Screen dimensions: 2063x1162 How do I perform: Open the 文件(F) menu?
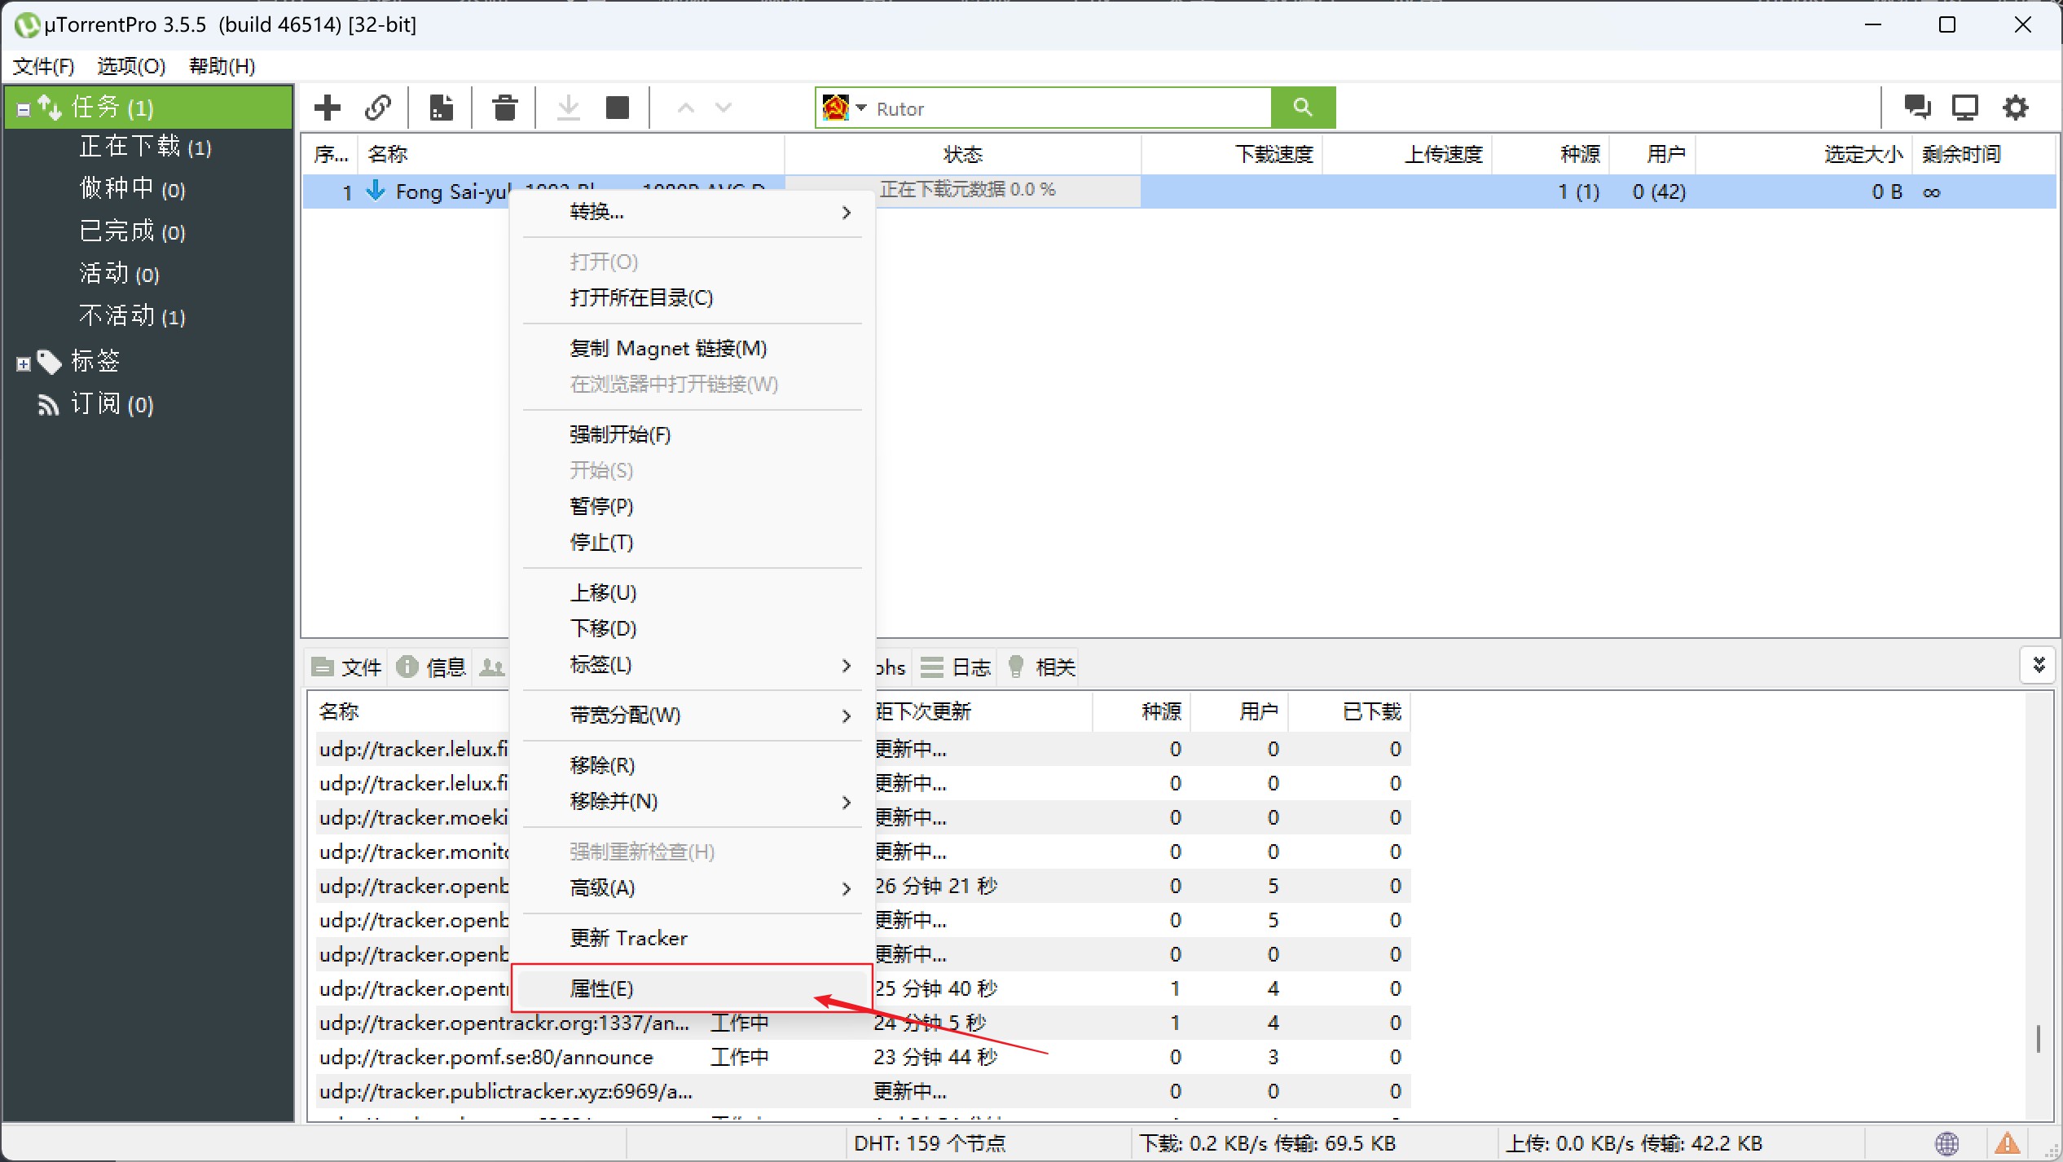tap(44, 66)
